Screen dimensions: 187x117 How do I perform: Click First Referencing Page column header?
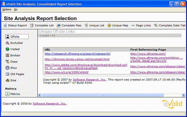[x=148, y=49]
